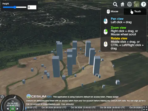Open the Data attribution link
The width and height of the screenshot is (148, 111).
click(68, 104)
